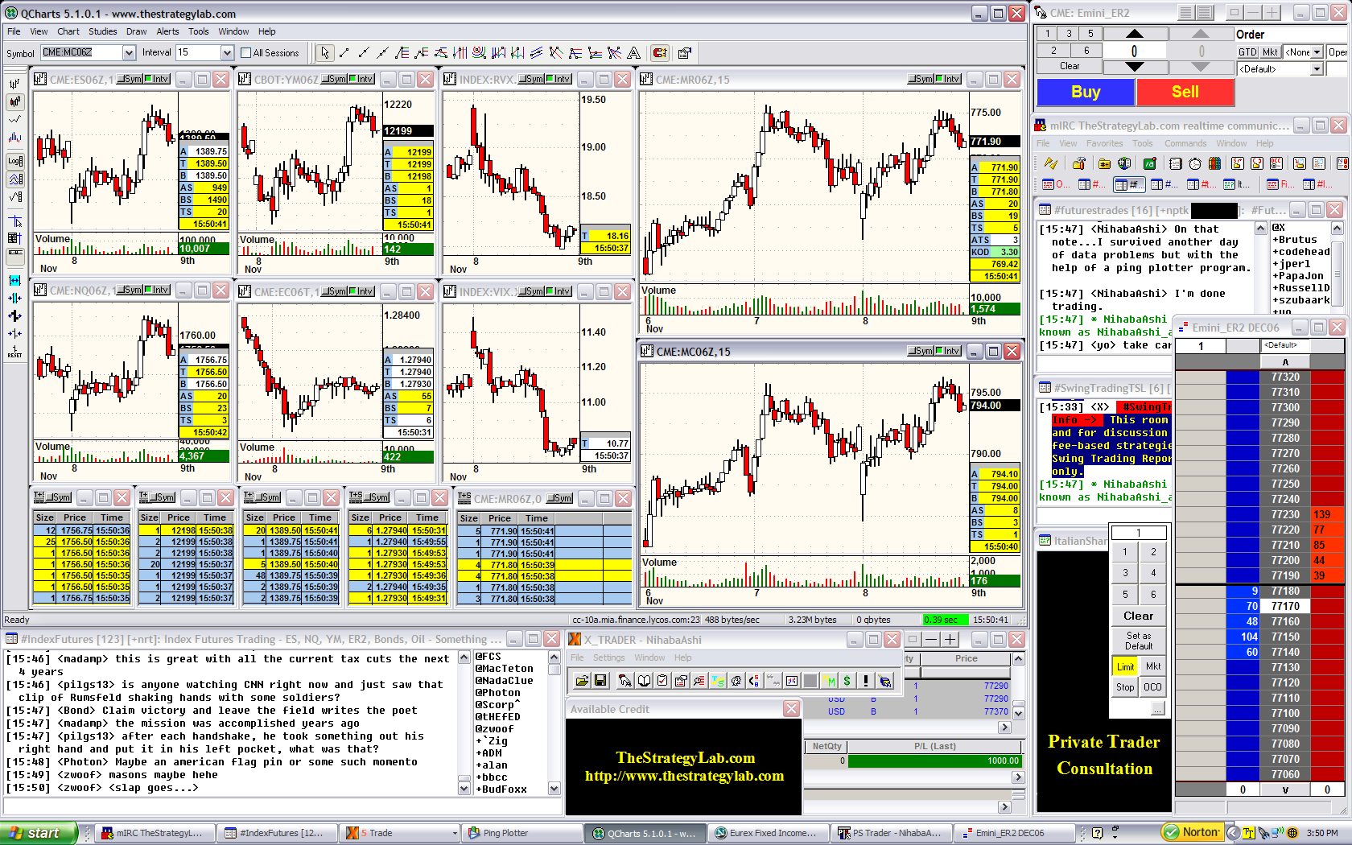Open the Draw menu in QCharts
Image resolution: width=1352 pixels, height=845 pixels.
point(137,32)
